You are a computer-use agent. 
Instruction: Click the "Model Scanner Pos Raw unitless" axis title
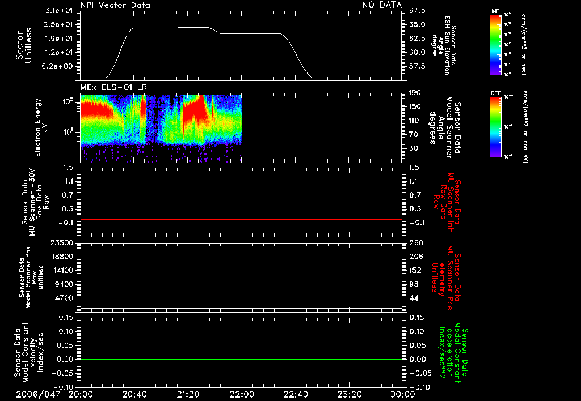click(31, 278)
